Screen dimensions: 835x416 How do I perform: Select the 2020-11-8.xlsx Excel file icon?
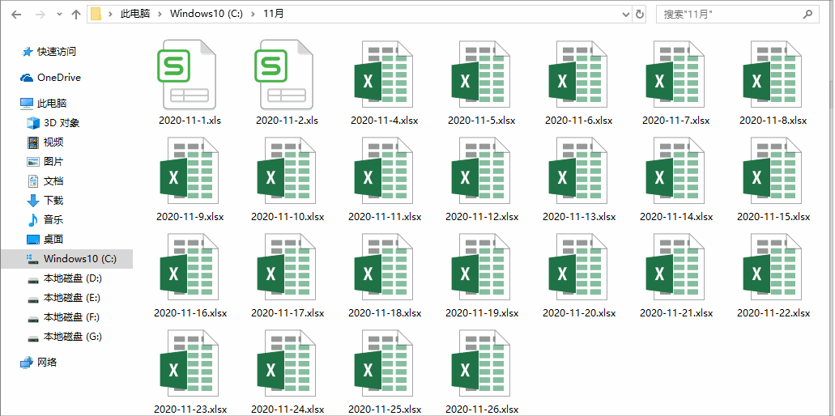point(772,75)
